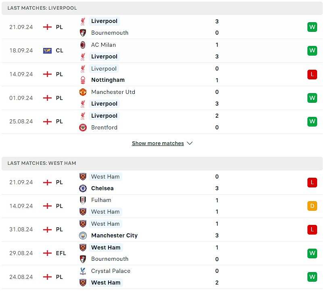Open the 18.09.24 AC Milan match row
Viewport: 326px width, 293px height.
point(161,51)
